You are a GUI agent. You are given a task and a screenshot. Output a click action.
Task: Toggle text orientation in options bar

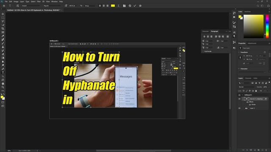(17, 5)
